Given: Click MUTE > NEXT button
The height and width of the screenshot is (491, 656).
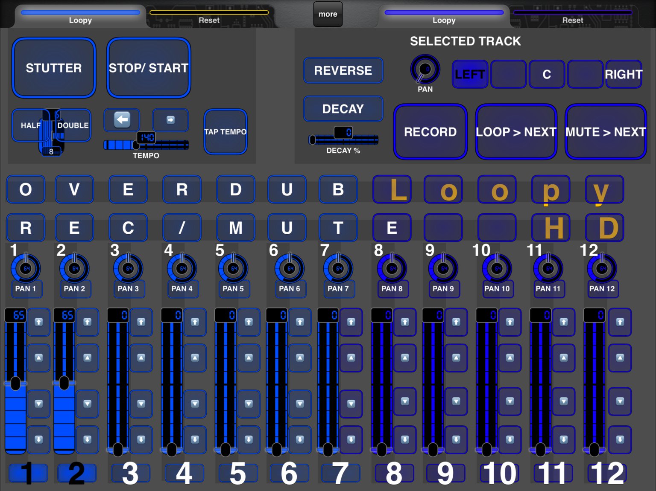Looking at the screenshot, I should click(606, 132).
